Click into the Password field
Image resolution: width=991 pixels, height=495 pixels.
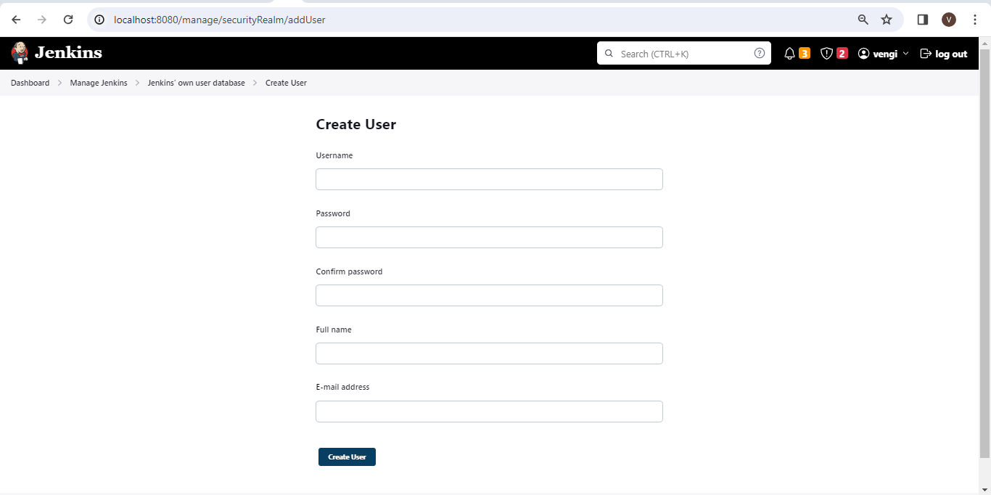[x=489, y=237]
